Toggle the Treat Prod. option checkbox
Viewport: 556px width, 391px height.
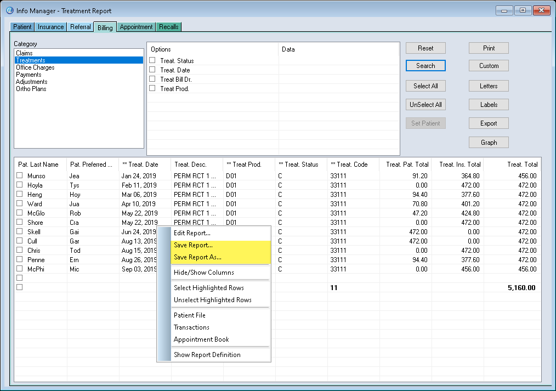[152, 88]
